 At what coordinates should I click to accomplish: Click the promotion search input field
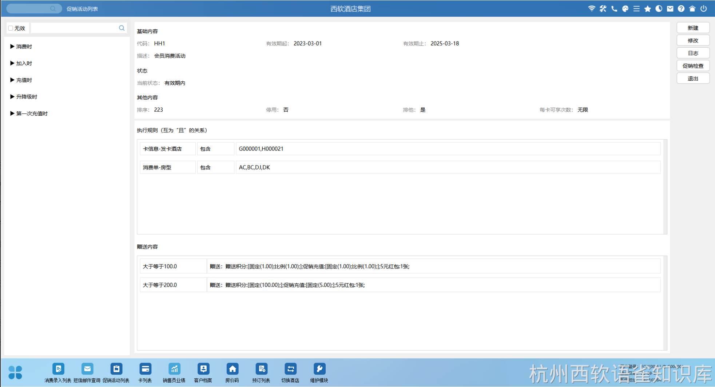click(75, 28)
